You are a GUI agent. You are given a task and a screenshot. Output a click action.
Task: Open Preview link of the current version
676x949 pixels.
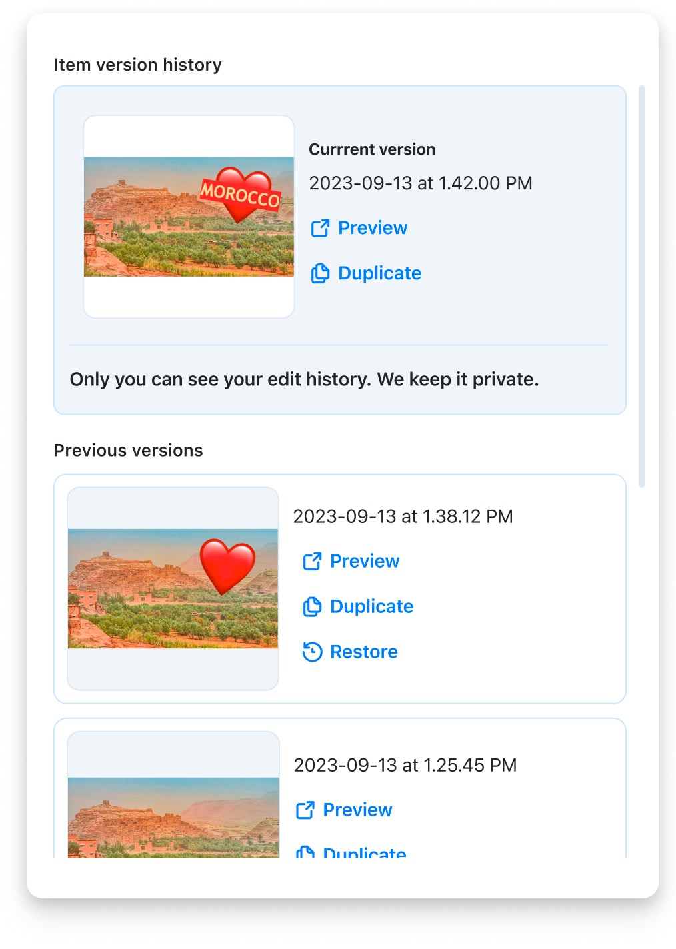373,228
